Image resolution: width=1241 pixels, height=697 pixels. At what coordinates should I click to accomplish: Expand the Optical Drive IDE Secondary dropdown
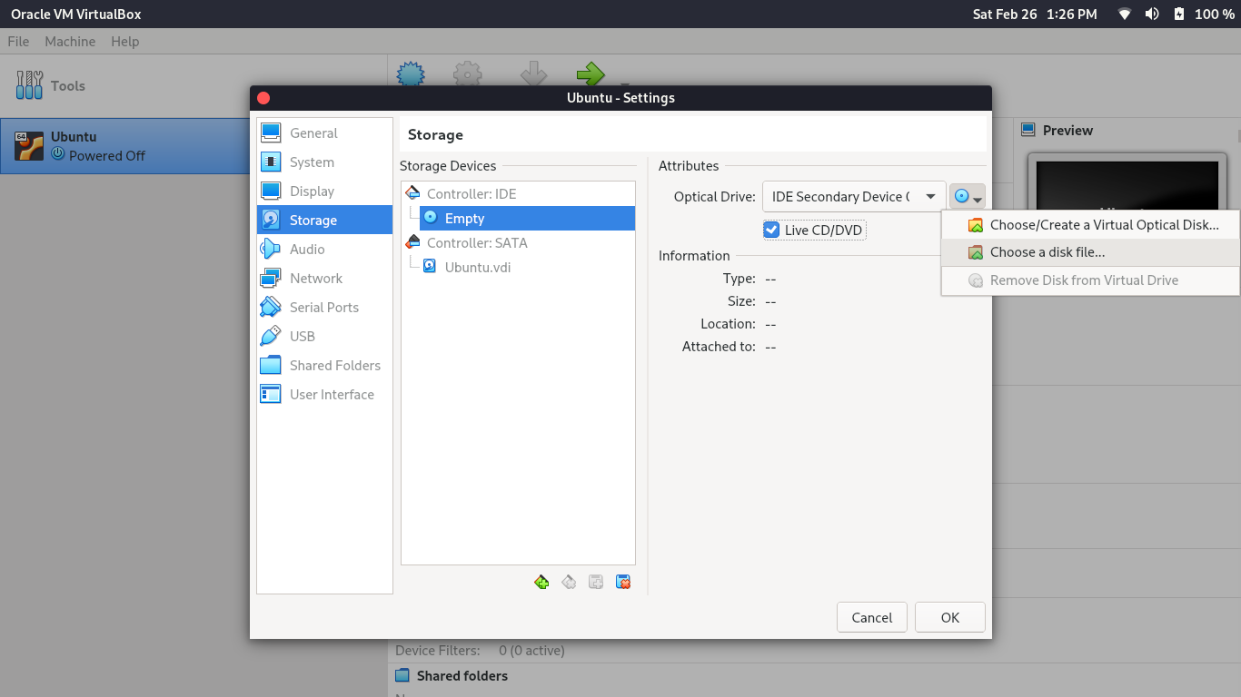[854, 197]
